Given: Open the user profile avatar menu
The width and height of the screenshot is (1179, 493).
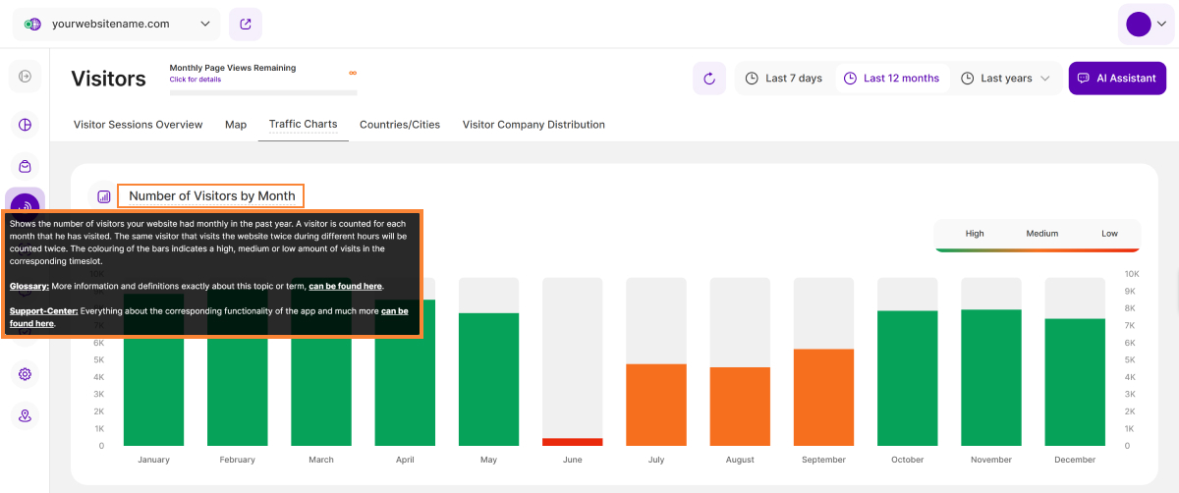Looking at the screenshot, I should [1146, 24].
